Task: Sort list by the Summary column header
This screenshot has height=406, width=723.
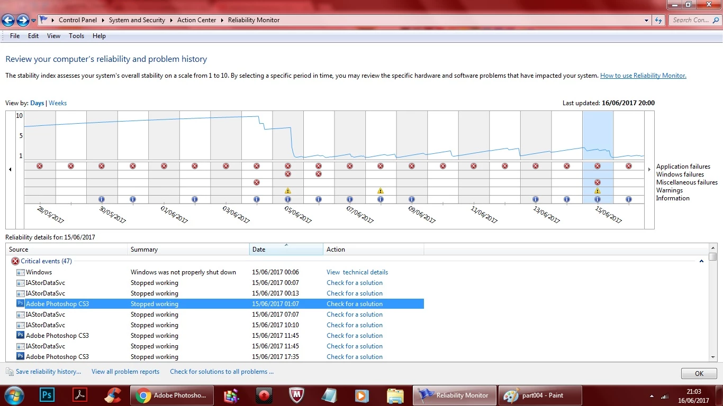Action: point(188,250)
